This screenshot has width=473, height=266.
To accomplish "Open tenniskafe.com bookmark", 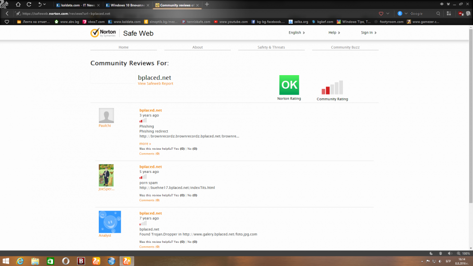I will click(196, 22).
